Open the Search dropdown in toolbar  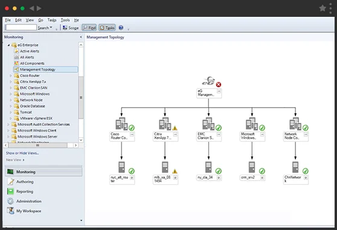pos(45,28)
